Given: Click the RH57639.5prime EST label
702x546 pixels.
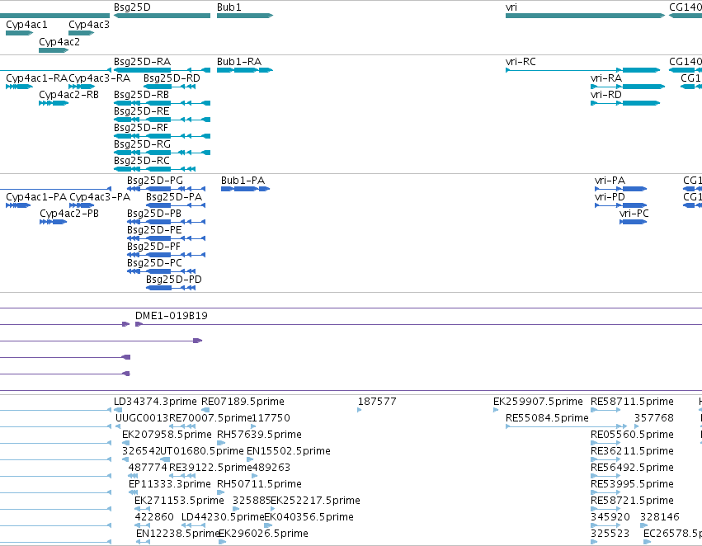Looking at the screenshot, I should [259, 435].
